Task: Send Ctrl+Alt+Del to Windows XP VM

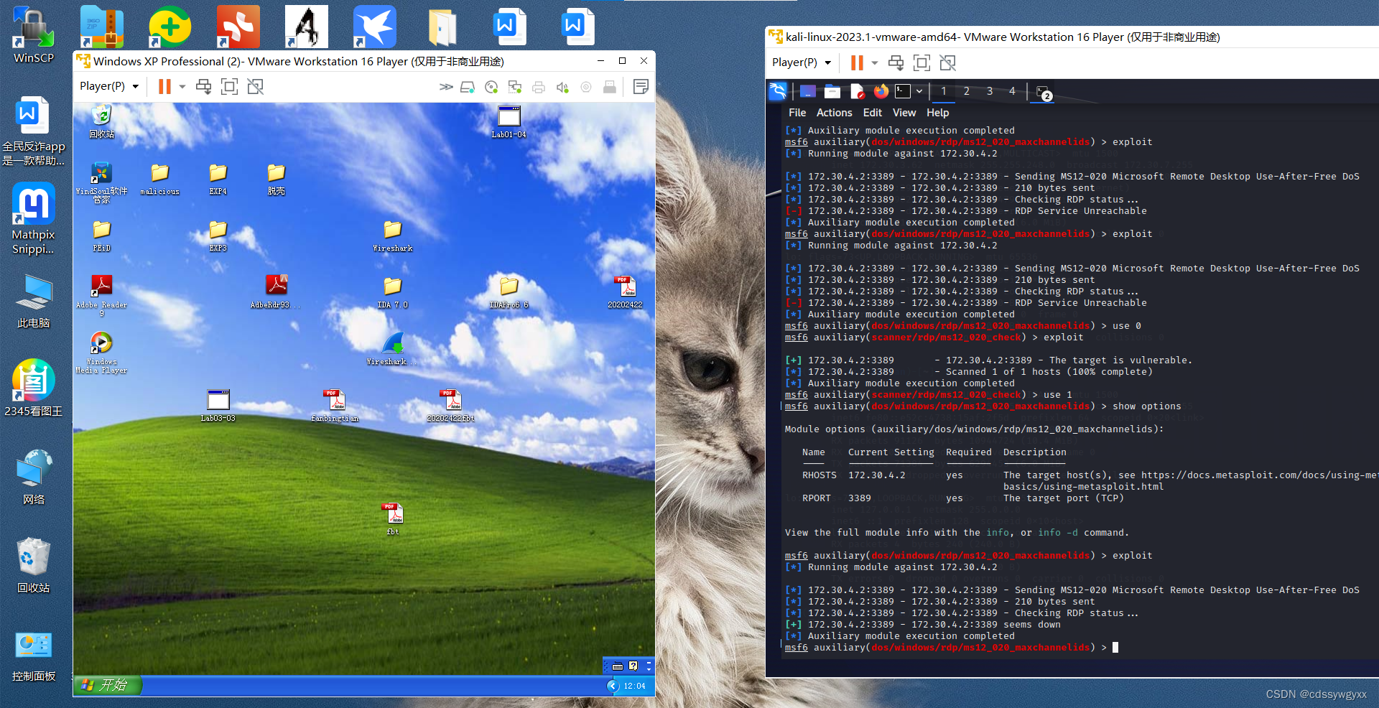Action: coord(204,86)
